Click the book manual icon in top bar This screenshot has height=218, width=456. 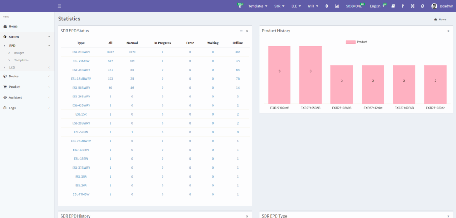(x=393, y=6)
